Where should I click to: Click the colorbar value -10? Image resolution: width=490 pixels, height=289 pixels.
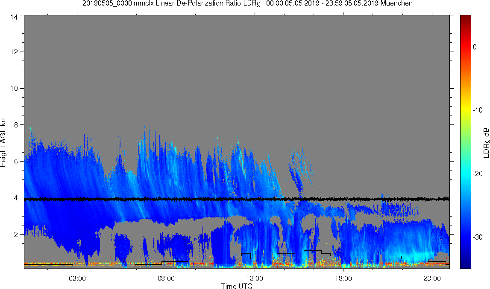(478, 110)
